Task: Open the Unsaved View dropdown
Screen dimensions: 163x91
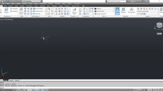Action: [104, 11]
